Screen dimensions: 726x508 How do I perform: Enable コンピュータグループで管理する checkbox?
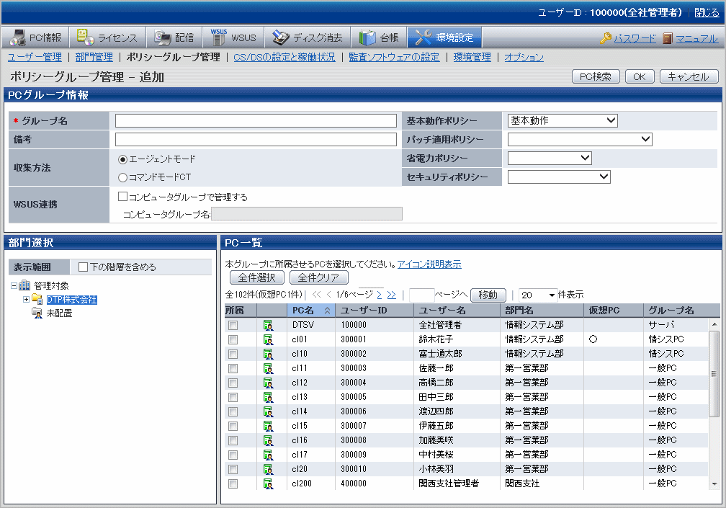[122, 196]
